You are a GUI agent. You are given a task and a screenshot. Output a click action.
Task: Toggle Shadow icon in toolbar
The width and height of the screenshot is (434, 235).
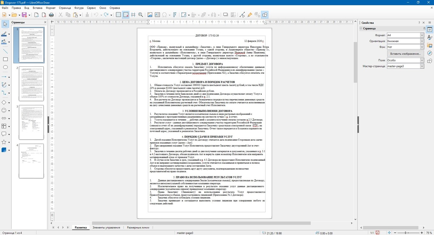click(x=225, y=15)
